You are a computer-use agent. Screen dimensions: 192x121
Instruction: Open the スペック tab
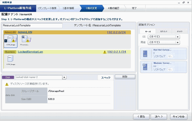click(106, 78)
